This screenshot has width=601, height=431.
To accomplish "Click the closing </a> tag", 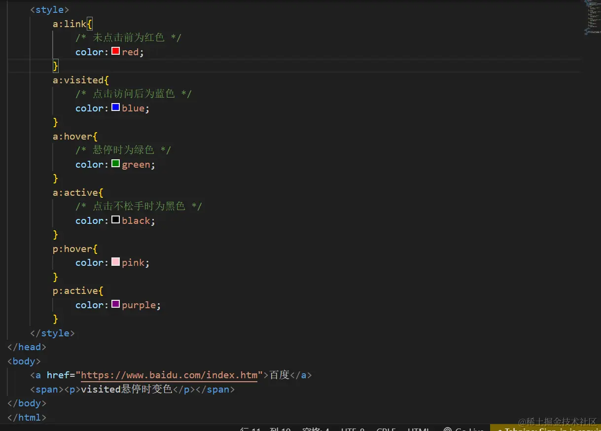I will pos(301,375).
